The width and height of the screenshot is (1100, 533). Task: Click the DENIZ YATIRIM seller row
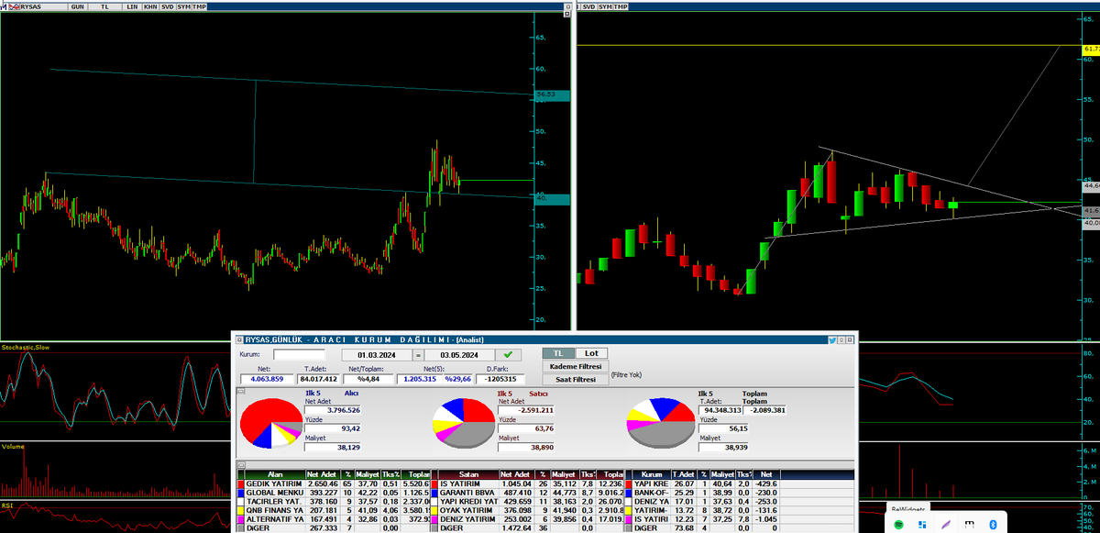(x=528, y=519)
